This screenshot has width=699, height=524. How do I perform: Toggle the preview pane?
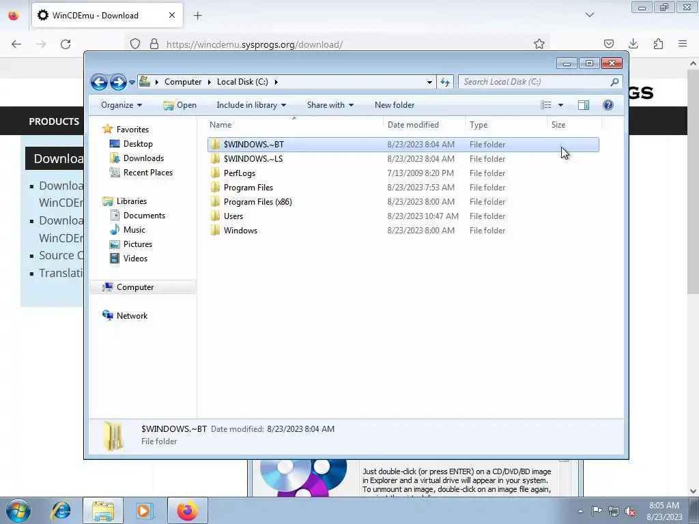click(x=584, y=105)
